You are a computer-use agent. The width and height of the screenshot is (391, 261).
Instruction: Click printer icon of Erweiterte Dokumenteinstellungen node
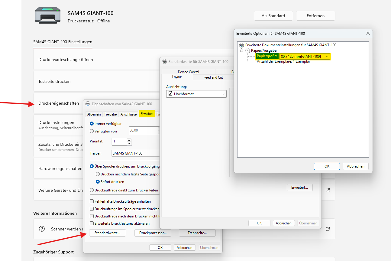pos(241,45)
